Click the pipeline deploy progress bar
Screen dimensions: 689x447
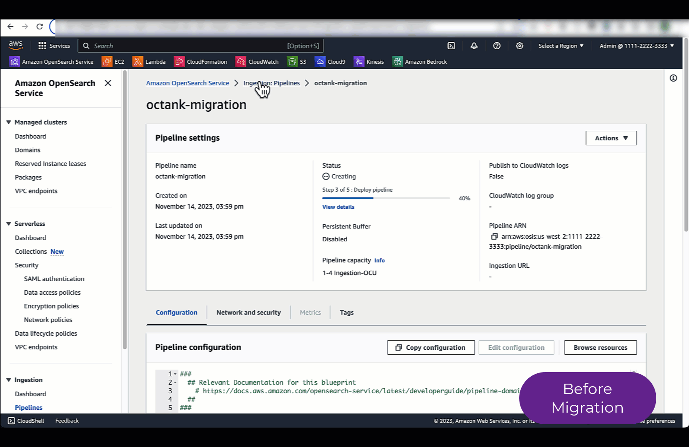[x=386, y=198]
